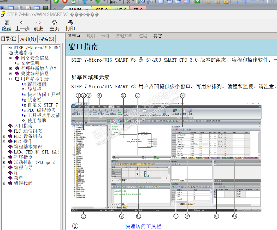Switch to the 搜索(S) tab
The image size is (277, 230).
coord(46,39)
